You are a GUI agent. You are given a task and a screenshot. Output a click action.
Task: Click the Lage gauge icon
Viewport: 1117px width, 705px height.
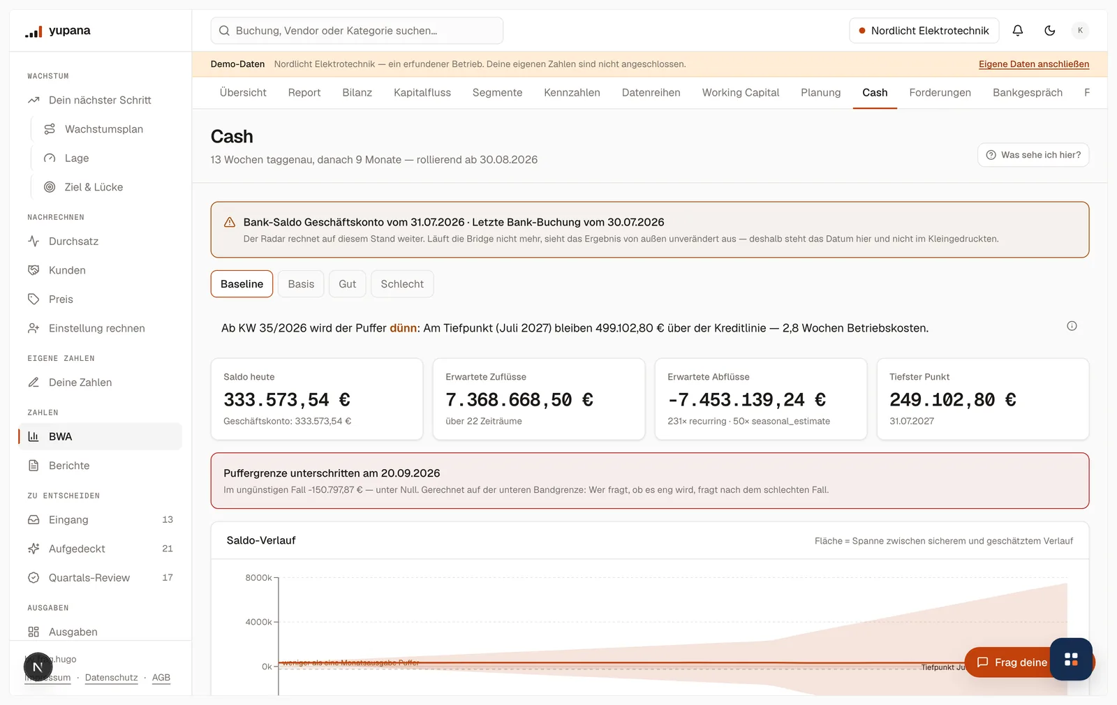50,158
